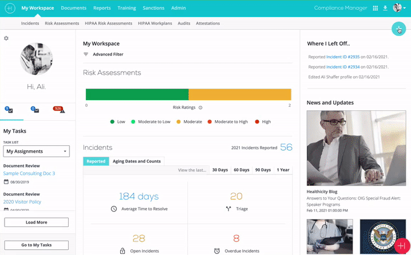Viewport: 411px width, 255px height.
Task: Click the red floating plus button
Action: coord(401,245)
